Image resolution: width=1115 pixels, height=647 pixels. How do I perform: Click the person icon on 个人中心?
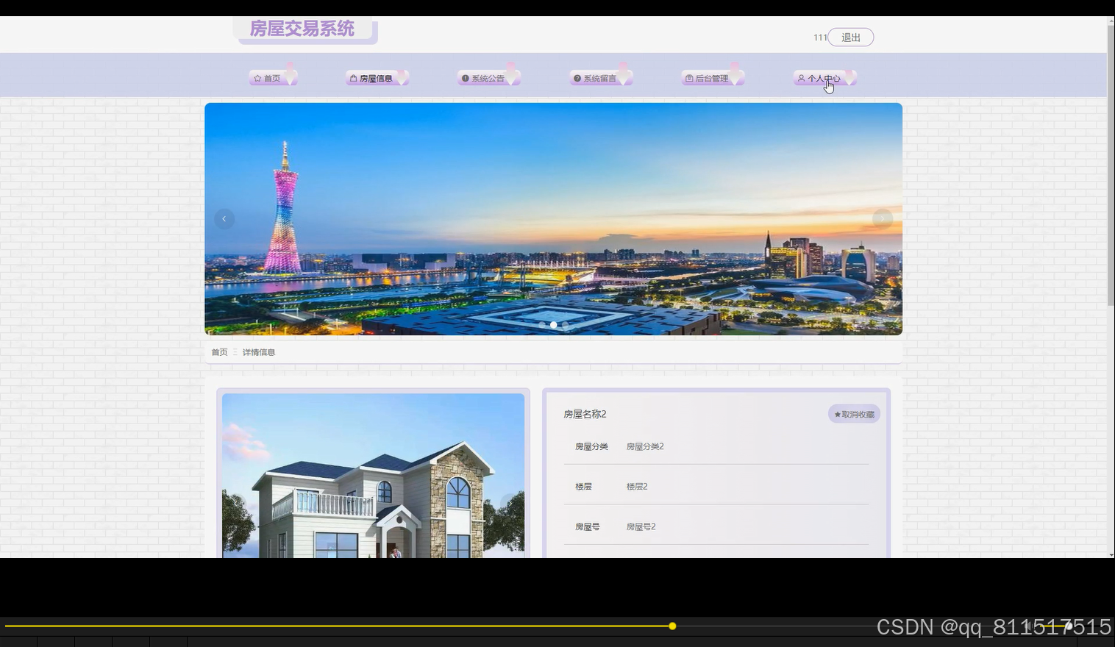pos(801,78)
